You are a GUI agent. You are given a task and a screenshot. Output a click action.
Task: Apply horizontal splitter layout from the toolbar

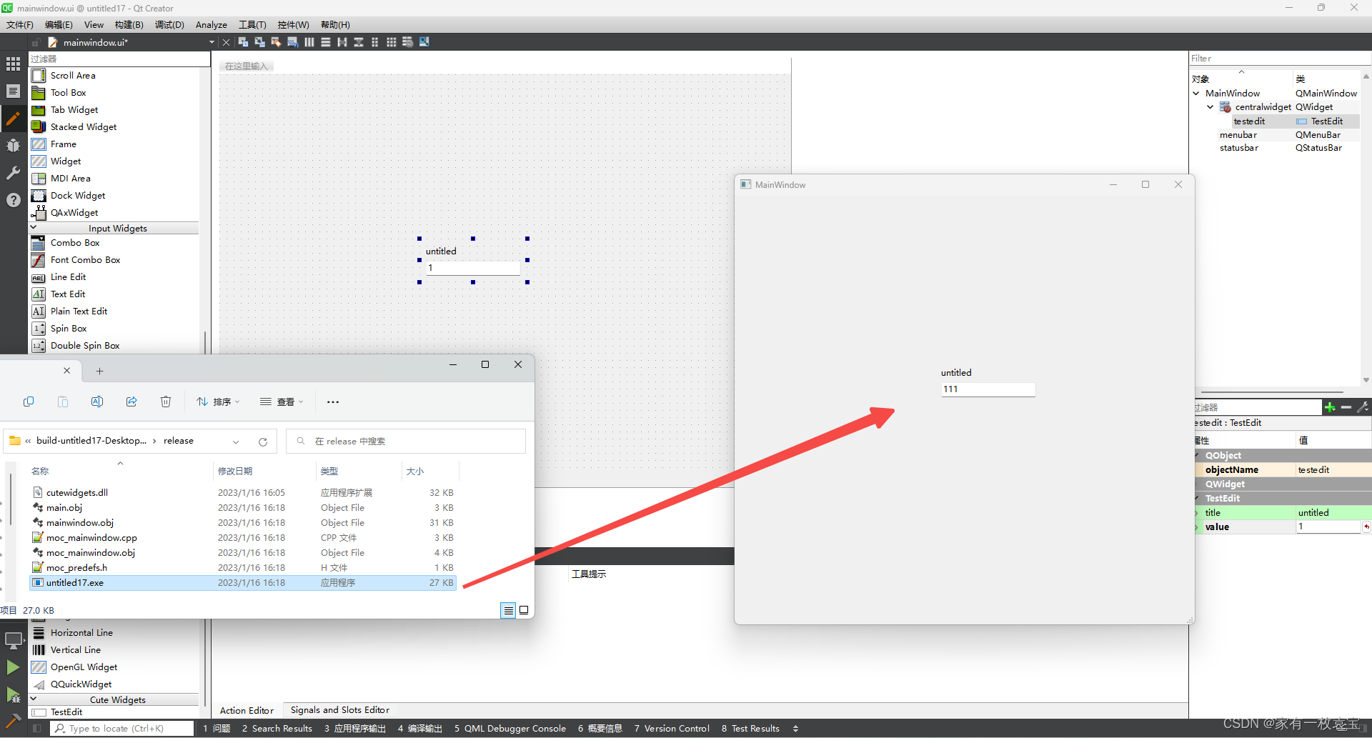(342, 42)
